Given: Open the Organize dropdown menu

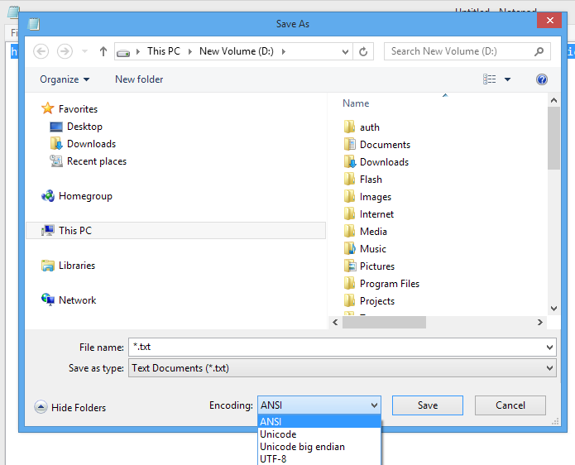Looking at the screenshot, I should click(65, 79).
